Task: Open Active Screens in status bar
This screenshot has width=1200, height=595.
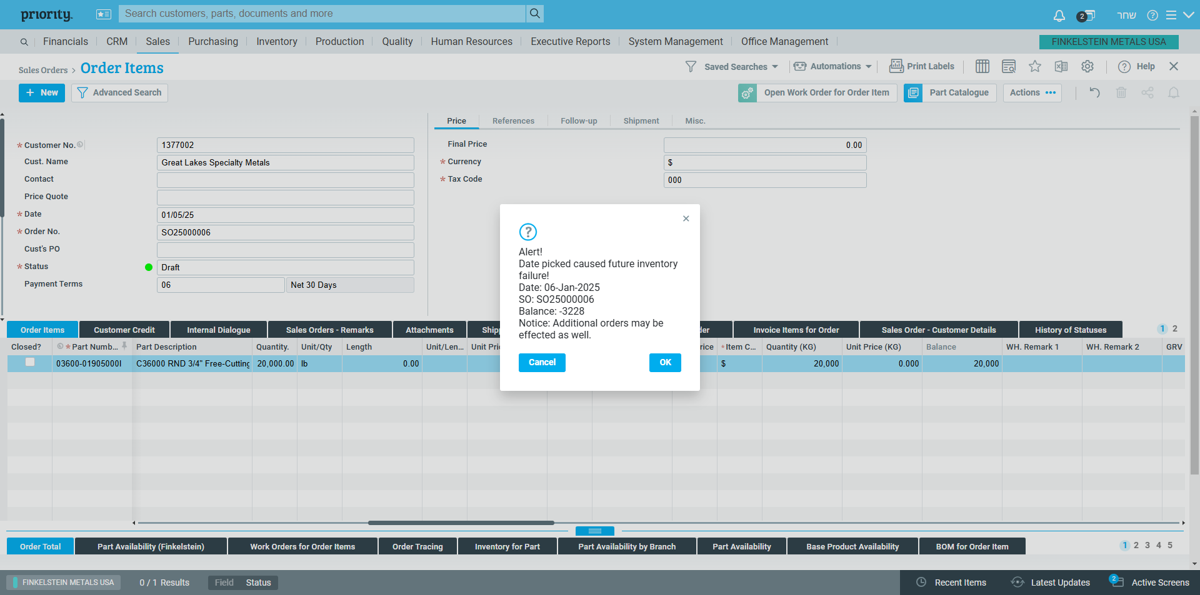Action: coord(1149,582)
